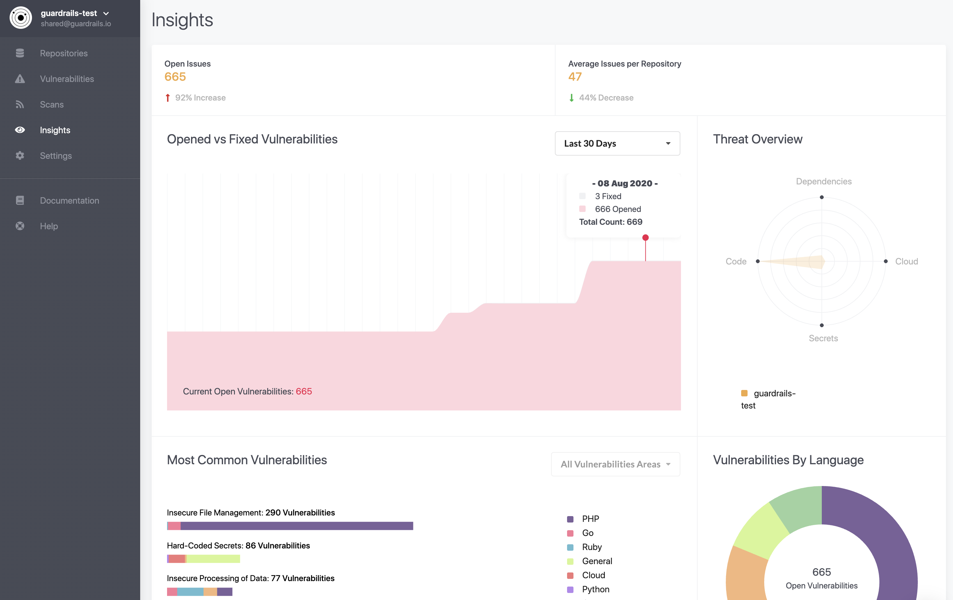Image resolution: width=953 pixels, height=600 pixels.
Task: Click the Scans feed icon
Action: tap(20, 105)
